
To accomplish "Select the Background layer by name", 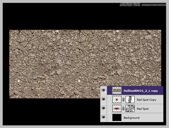I will pyautogui.click(x=131, y=118).
